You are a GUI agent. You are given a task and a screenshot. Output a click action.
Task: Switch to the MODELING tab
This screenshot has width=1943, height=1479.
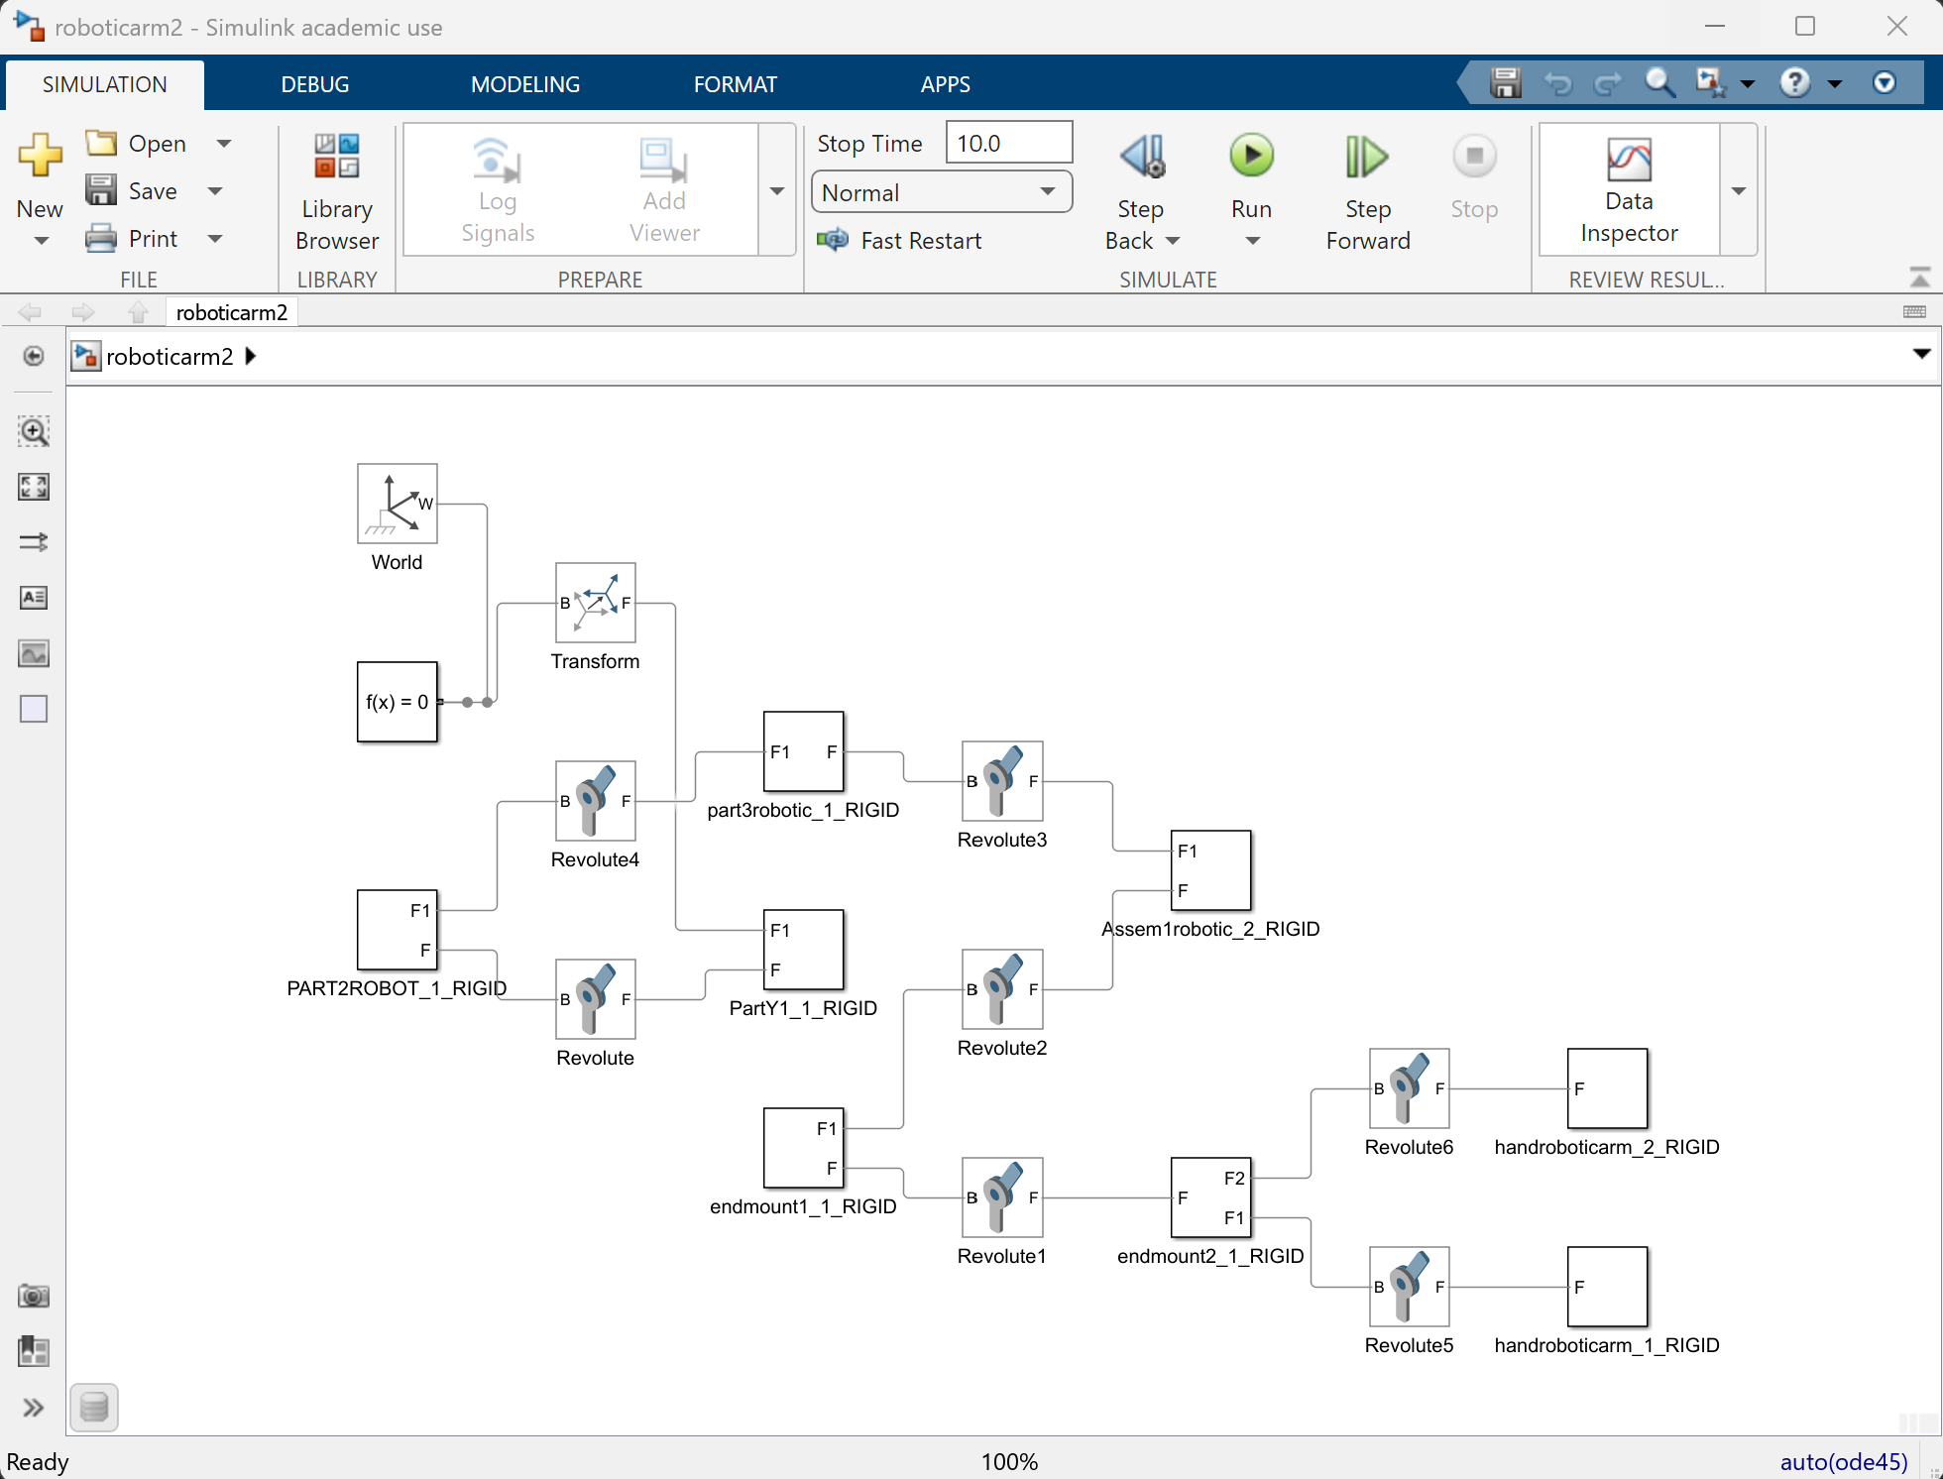(x=525, y=84)
